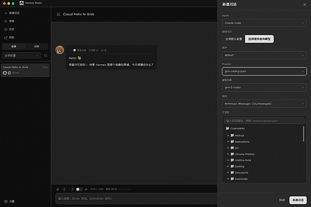Expand the cmdline-tools folder

pyautogui.click(x=228, y=160)
